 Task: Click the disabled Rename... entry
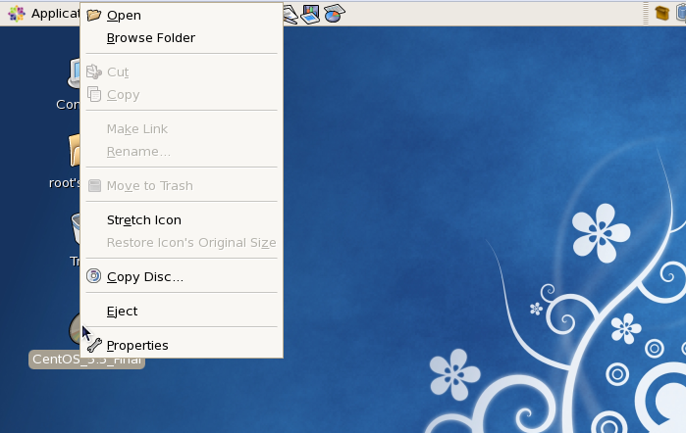(x=182, y=152)
